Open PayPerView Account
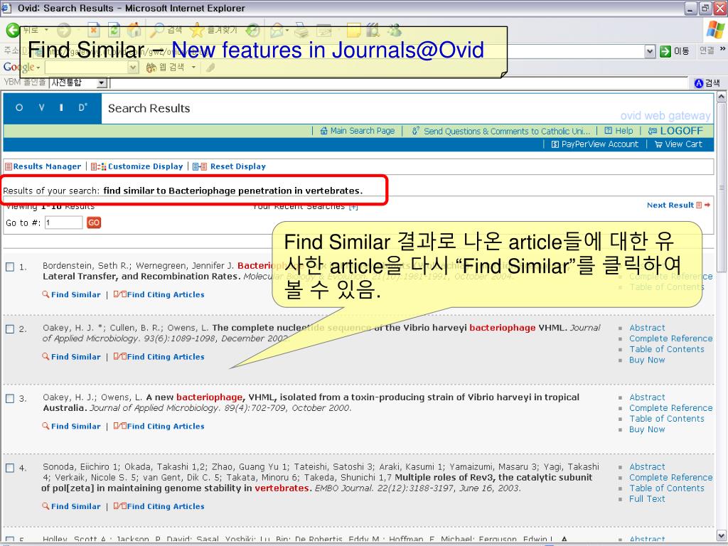The width and height of the screenshot is (728, 546). pos(595,144)
